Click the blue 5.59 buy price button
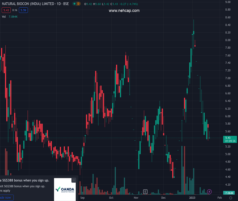The image size is (238, 201). point(23,10)
